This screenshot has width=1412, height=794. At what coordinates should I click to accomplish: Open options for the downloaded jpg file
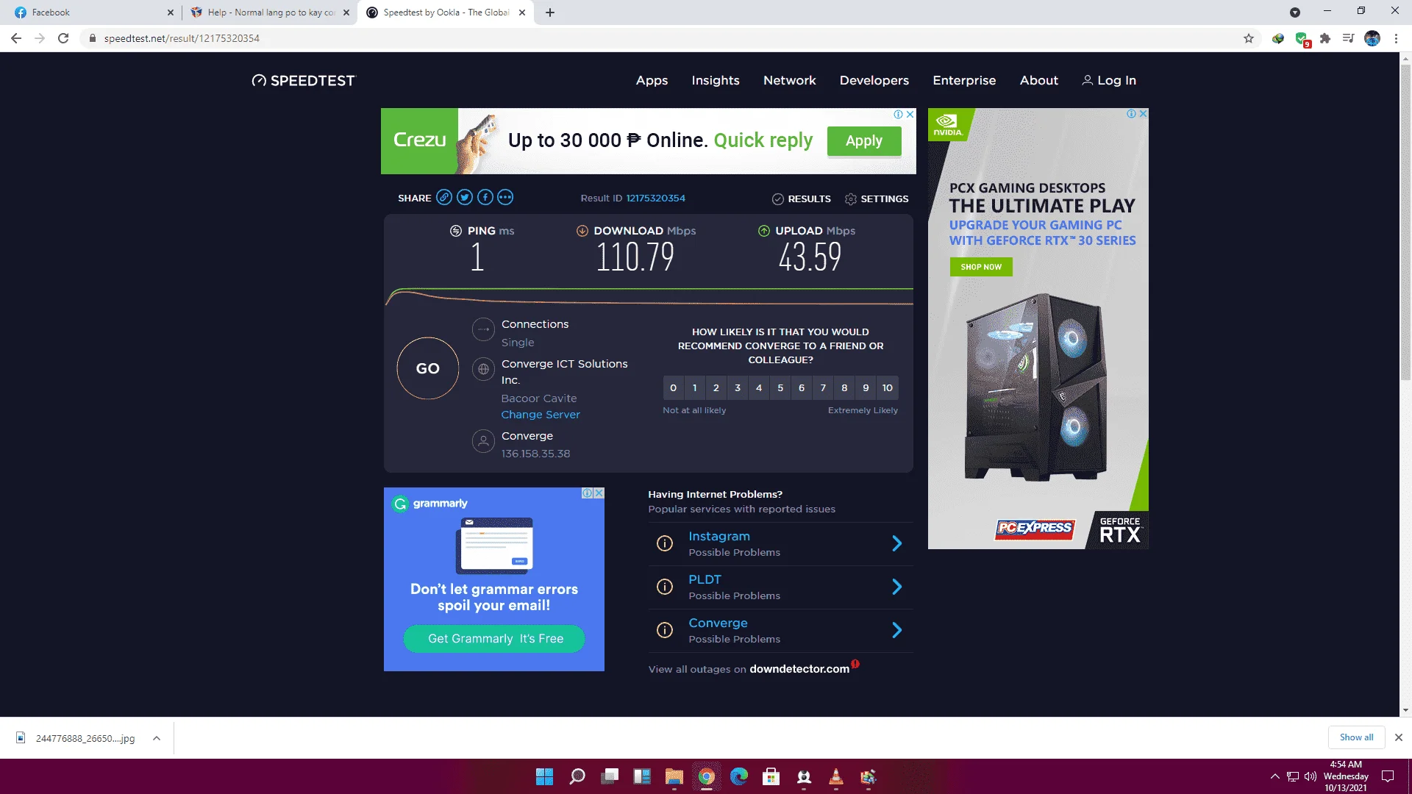tap(157, 738)
